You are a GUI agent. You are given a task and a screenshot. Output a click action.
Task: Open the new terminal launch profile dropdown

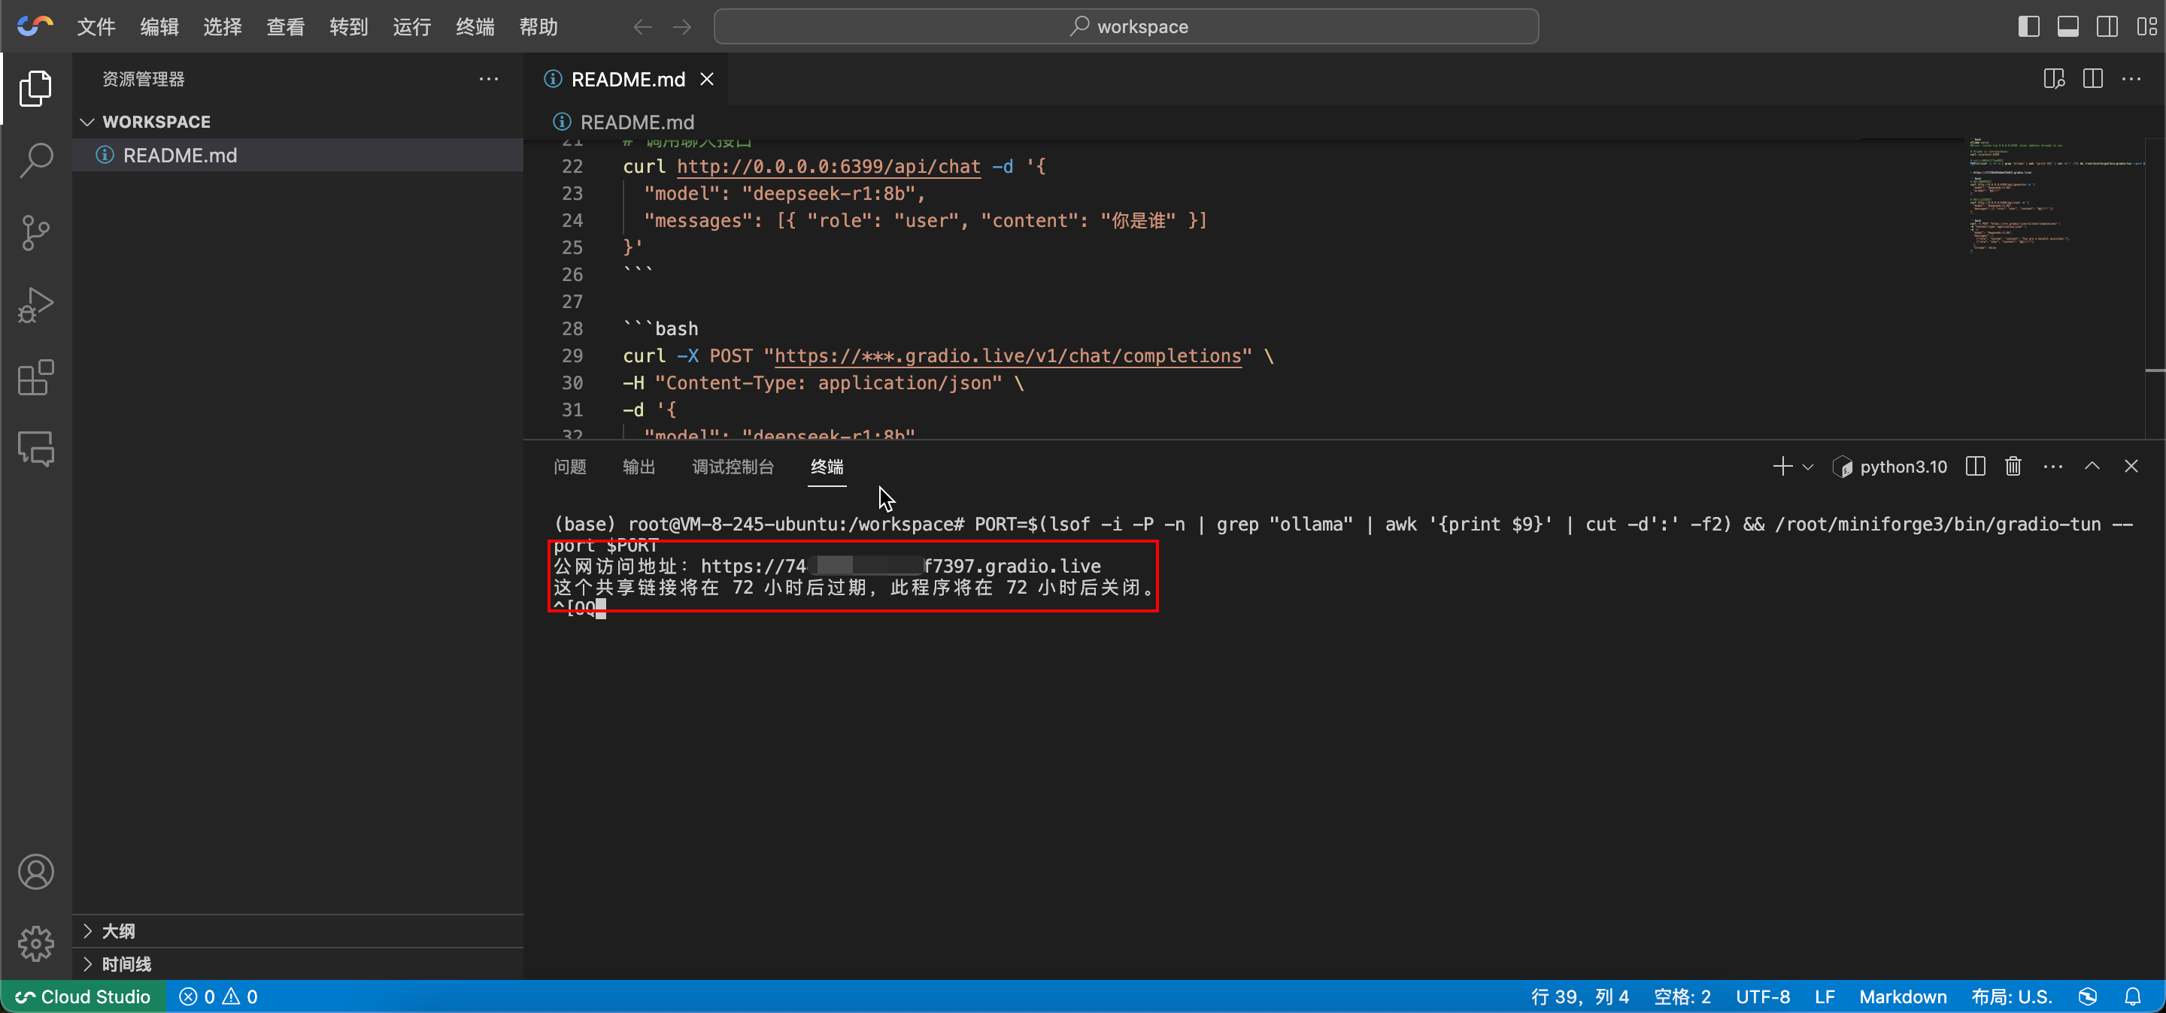tap(1808, 467)
